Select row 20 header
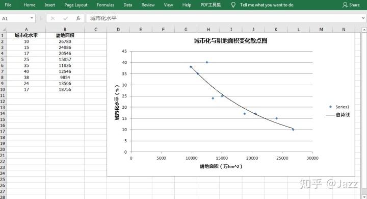 coord(3,150)
